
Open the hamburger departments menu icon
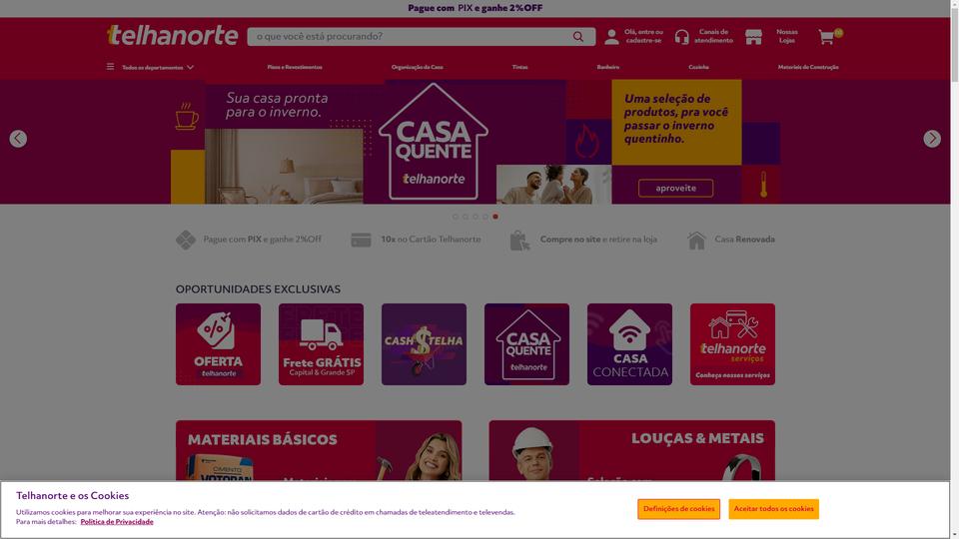[x=110, y=67]
